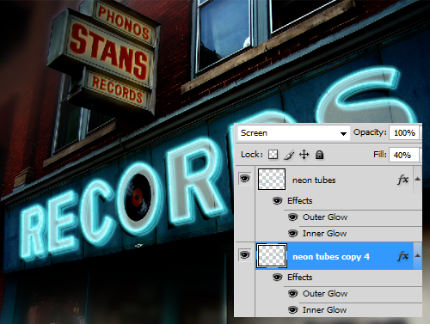
Task: Select the neon tubes layer thumbnail
Action: (x=272, y=180)
